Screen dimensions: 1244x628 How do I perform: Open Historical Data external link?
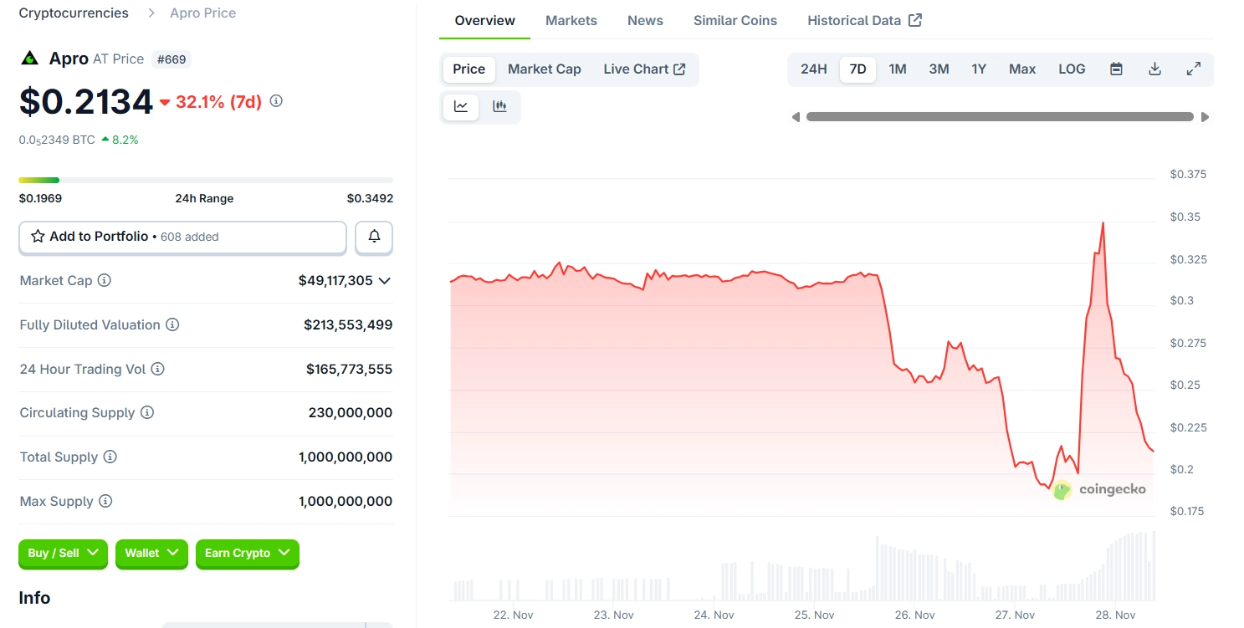tap(863, 21)
